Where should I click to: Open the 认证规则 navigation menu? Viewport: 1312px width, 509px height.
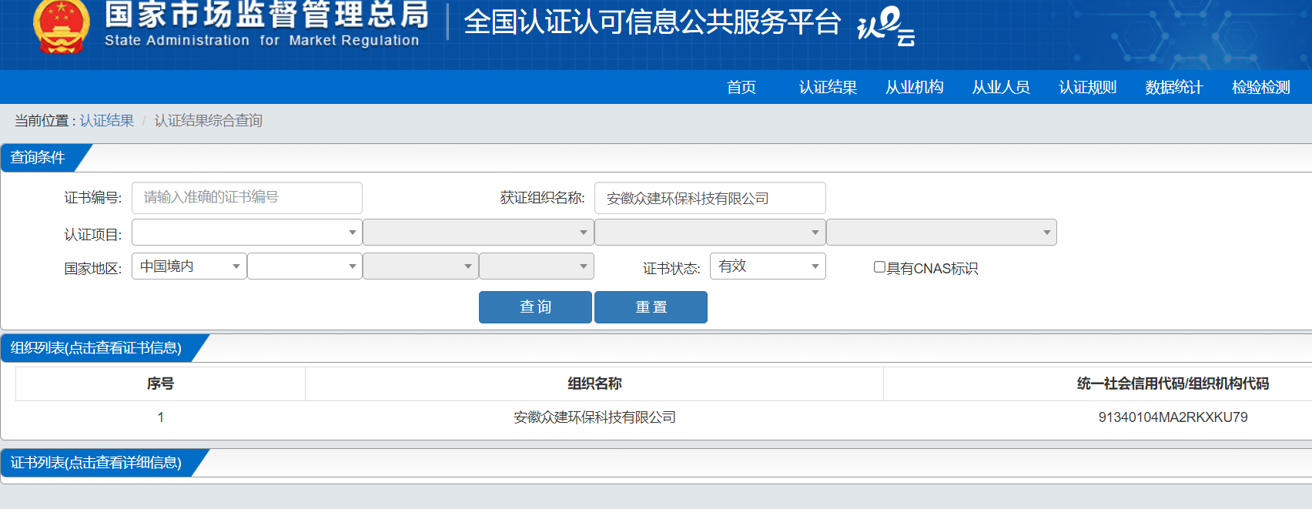click(x=1087, y=87)
